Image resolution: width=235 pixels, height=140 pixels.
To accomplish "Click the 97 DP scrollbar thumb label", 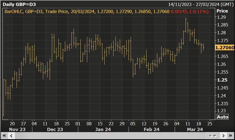I will coord(212,135).
